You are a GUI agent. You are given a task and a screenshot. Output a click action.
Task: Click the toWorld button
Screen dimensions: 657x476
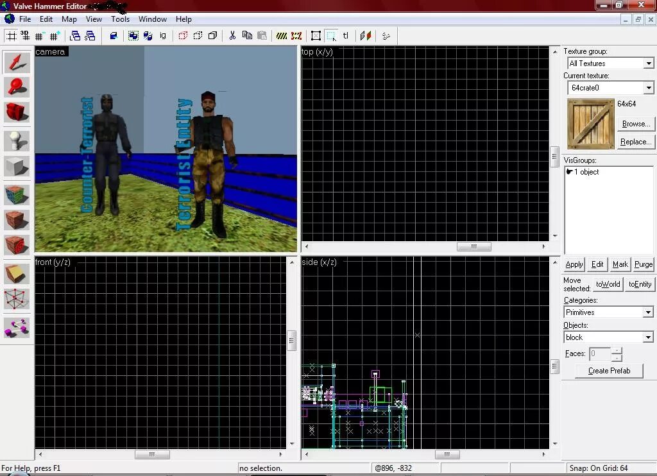[x=608, y=284]
